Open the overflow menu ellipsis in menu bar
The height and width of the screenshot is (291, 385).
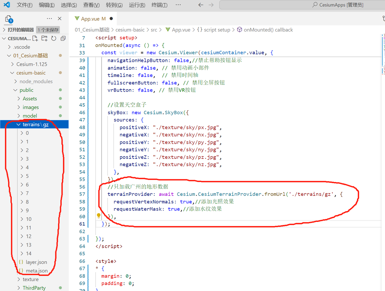click(178, 5)
